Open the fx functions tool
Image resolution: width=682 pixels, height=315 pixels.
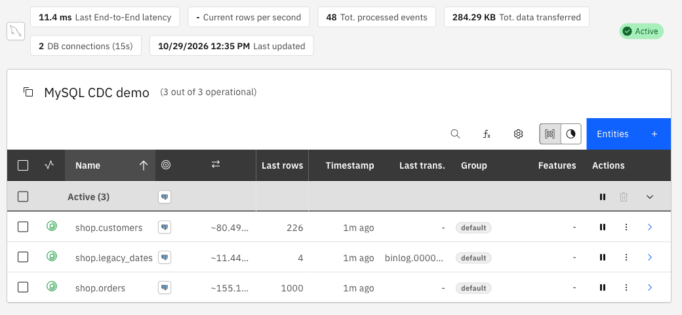point(487,134)
